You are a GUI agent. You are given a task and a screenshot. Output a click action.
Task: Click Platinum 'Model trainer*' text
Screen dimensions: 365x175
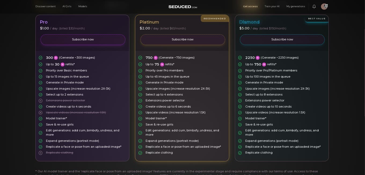(156, 118)
